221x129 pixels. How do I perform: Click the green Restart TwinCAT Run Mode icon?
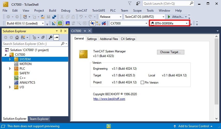point(60,23)
